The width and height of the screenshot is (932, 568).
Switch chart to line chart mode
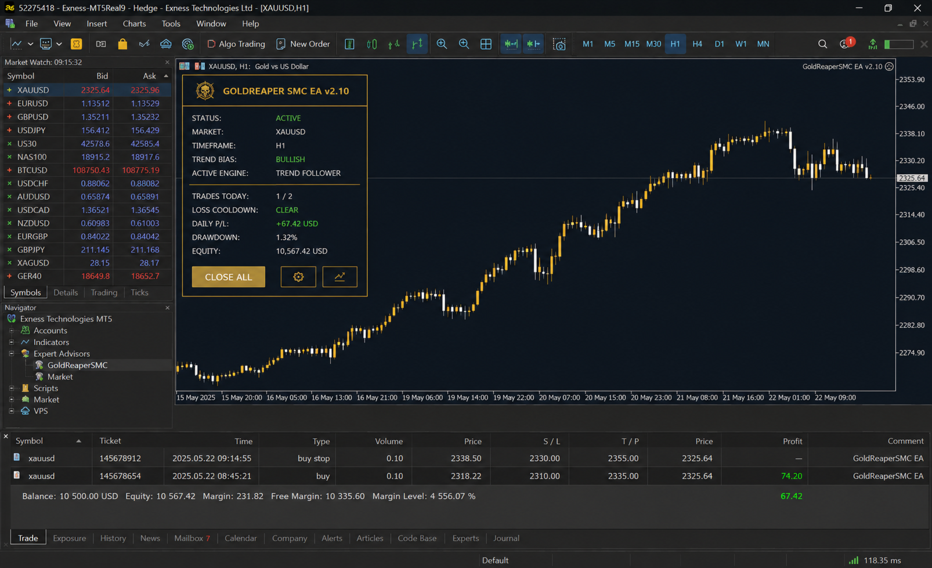click(417, 44)
